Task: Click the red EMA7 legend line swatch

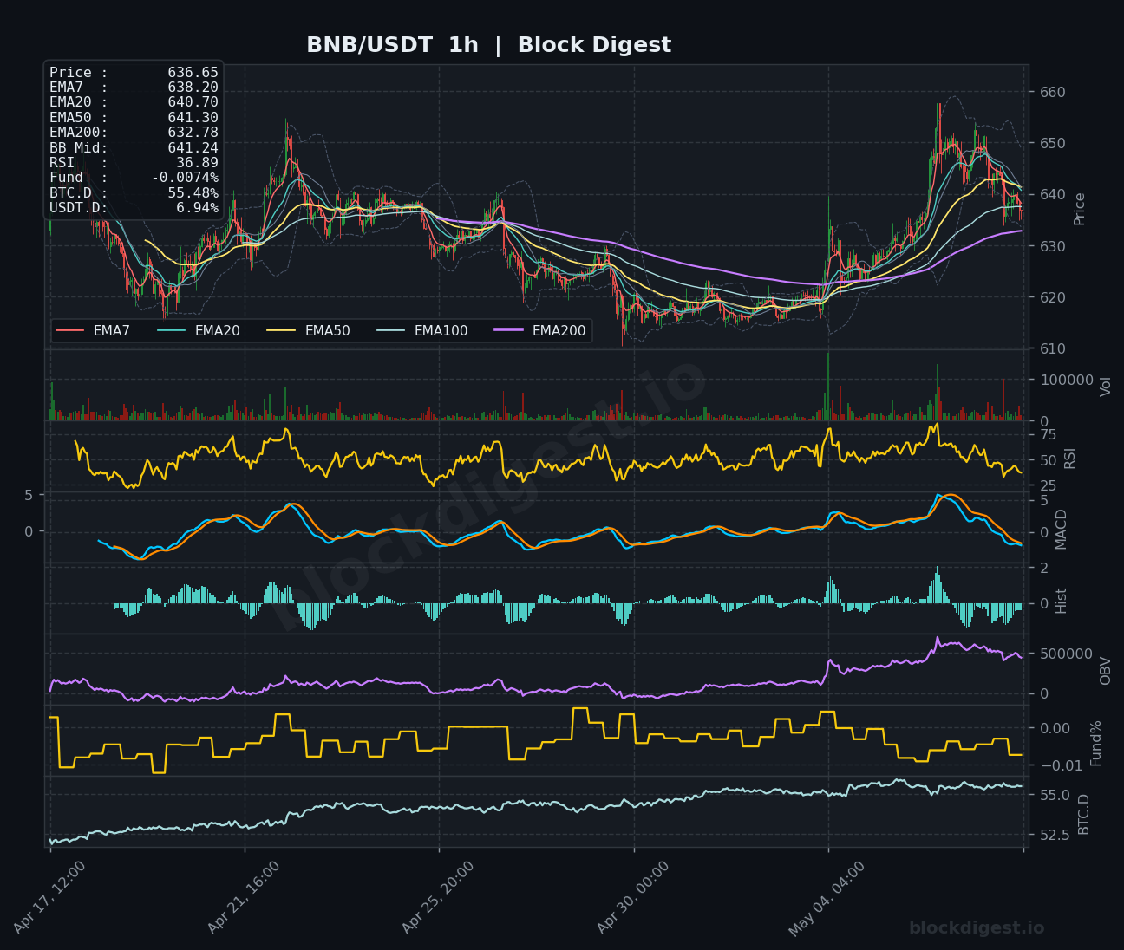Action: pos(70,330)
